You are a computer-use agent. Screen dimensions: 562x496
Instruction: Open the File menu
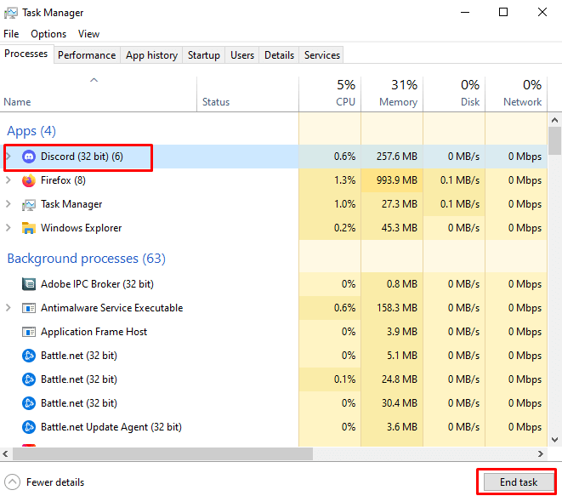[x=11, y=34]
